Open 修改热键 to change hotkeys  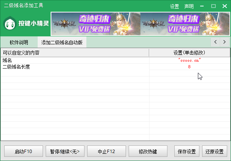tap(148, 152)
